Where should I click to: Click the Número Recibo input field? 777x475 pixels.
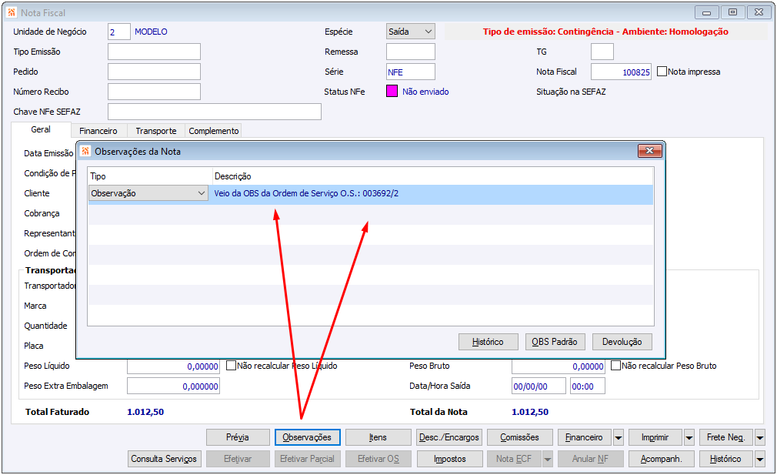(x=154, y=92)
